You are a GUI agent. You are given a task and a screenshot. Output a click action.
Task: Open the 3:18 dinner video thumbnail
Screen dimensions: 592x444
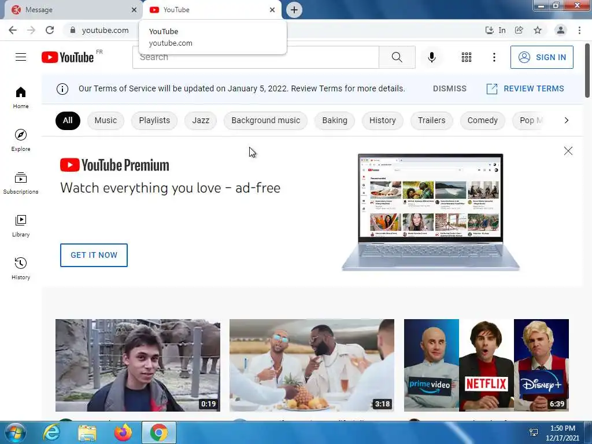coord(312,365)
